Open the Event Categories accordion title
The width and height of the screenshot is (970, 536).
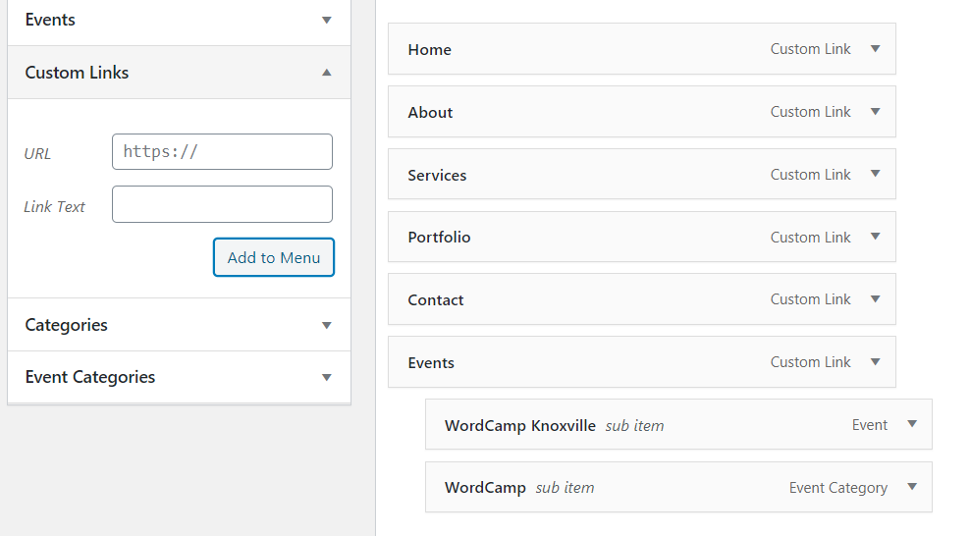click(90, 377)
